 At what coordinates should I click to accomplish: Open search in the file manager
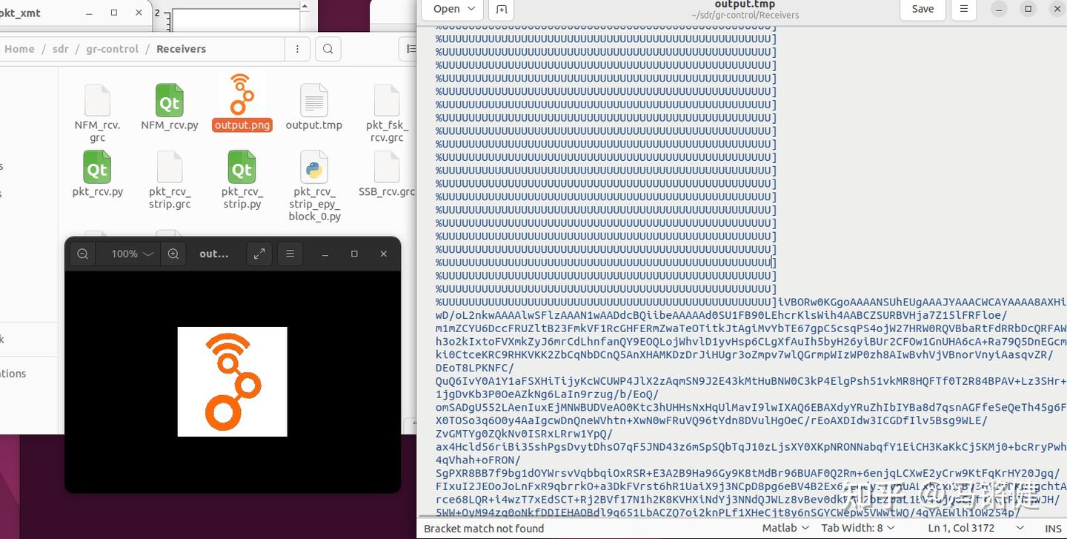click(328, 48)
